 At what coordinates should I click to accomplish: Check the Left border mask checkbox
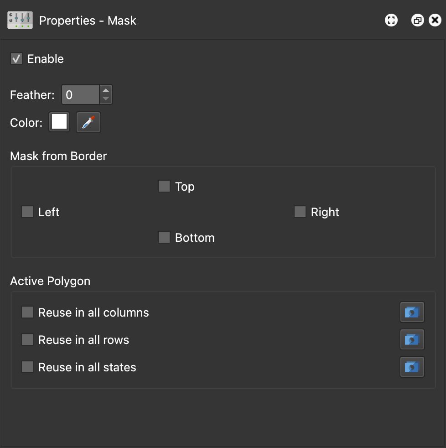pyautogui.click(x=27, y=212)
